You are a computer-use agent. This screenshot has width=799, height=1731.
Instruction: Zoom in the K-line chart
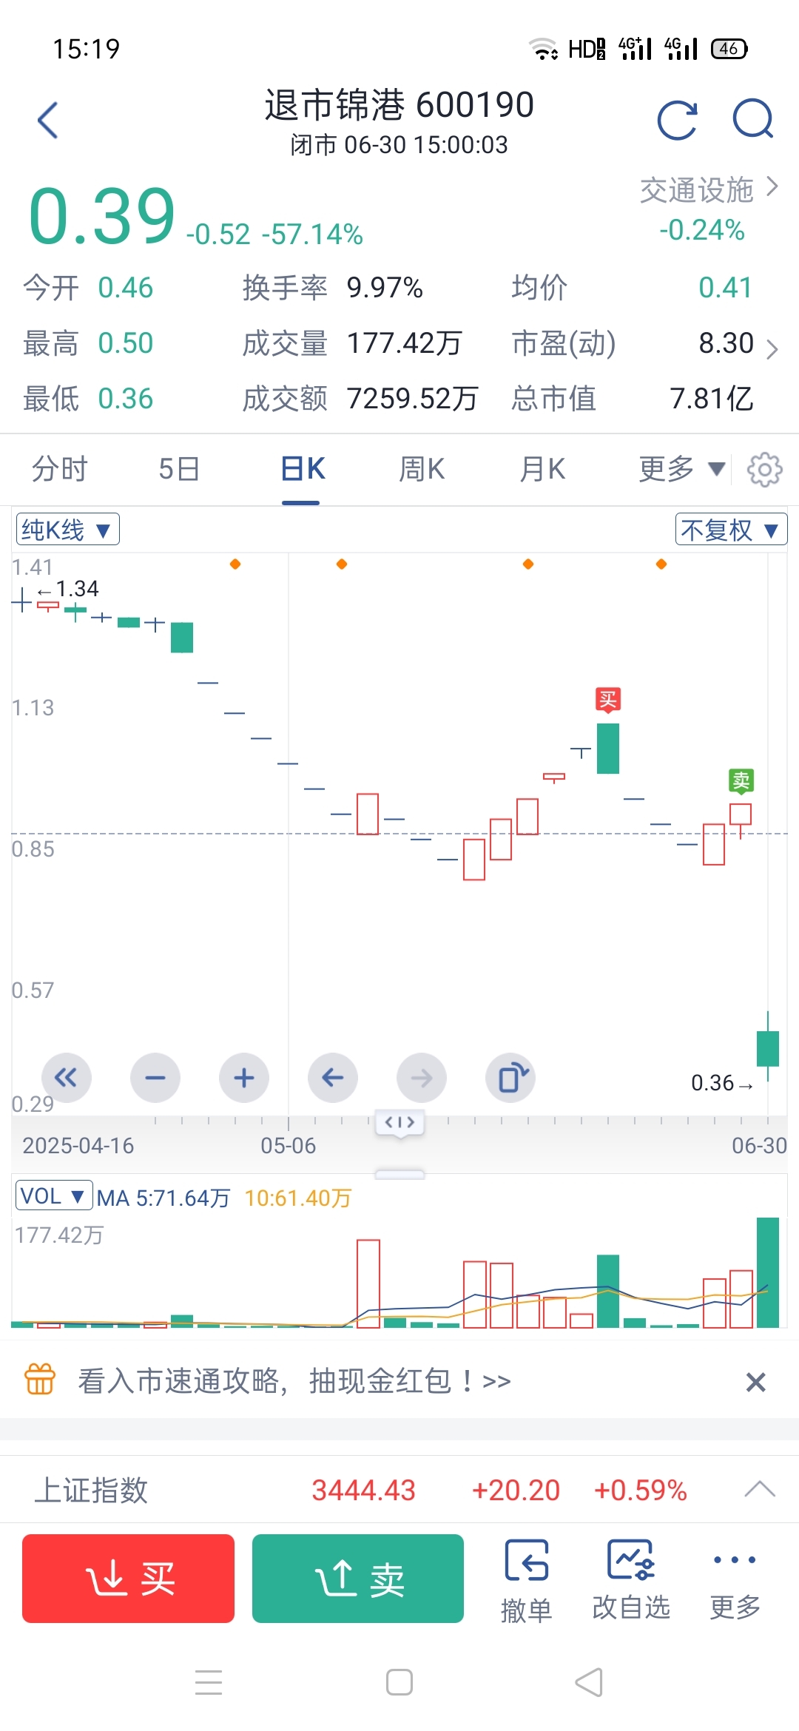pyautogui.click(x=244, y=1078)
